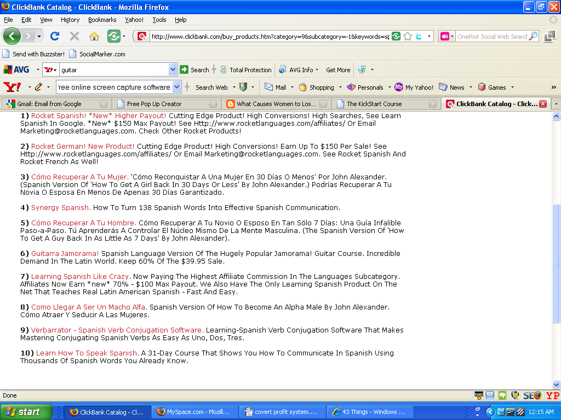Click the Games toolbar button
This screenshot has height=420, width=561.
tap(492, 87)
